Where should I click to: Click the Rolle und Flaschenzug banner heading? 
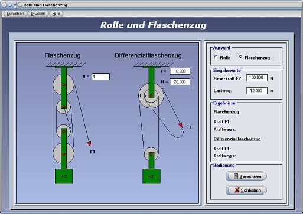(154, 25)
